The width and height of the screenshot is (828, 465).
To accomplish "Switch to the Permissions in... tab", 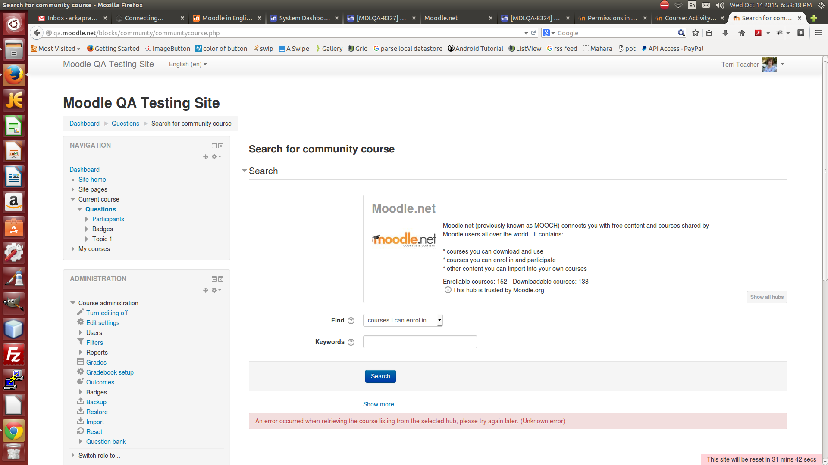I will (612, 18).
